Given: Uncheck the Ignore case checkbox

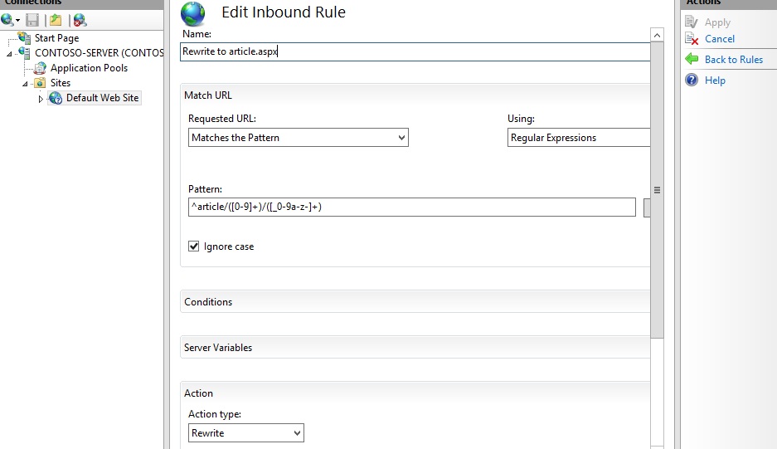Looking at the screenshot, I should coord(194,246).
